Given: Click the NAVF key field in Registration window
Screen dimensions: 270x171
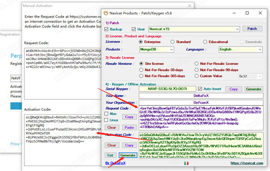Looking at the screenshot, I should click(16, 78).
